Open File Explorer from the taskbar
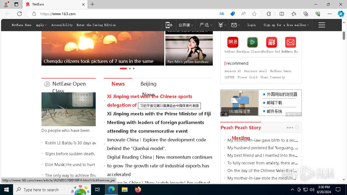347x195 pixels. [124, 190]
